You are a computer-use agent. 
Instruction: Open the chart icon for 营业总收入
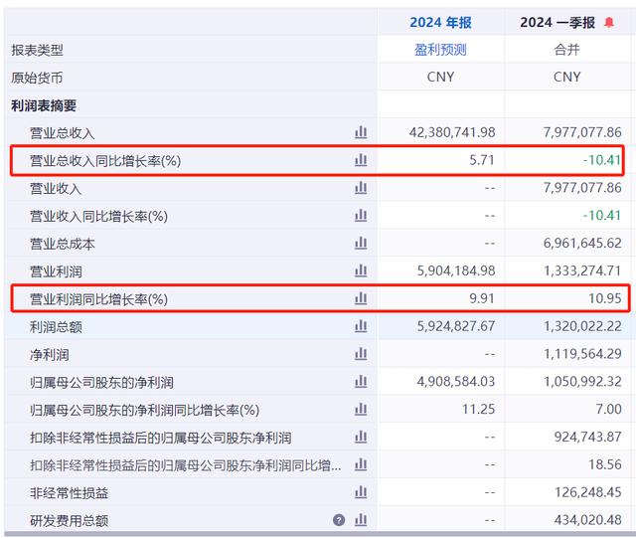tap(361, 132)
